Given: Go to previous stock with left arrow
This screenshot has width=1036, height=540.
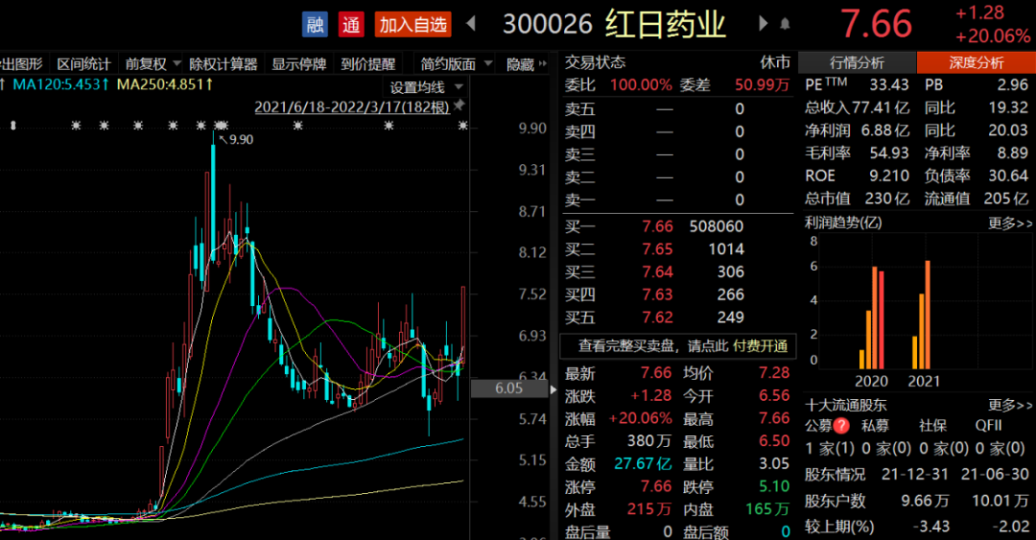Looking at the screenshot, I should [471, 24].
